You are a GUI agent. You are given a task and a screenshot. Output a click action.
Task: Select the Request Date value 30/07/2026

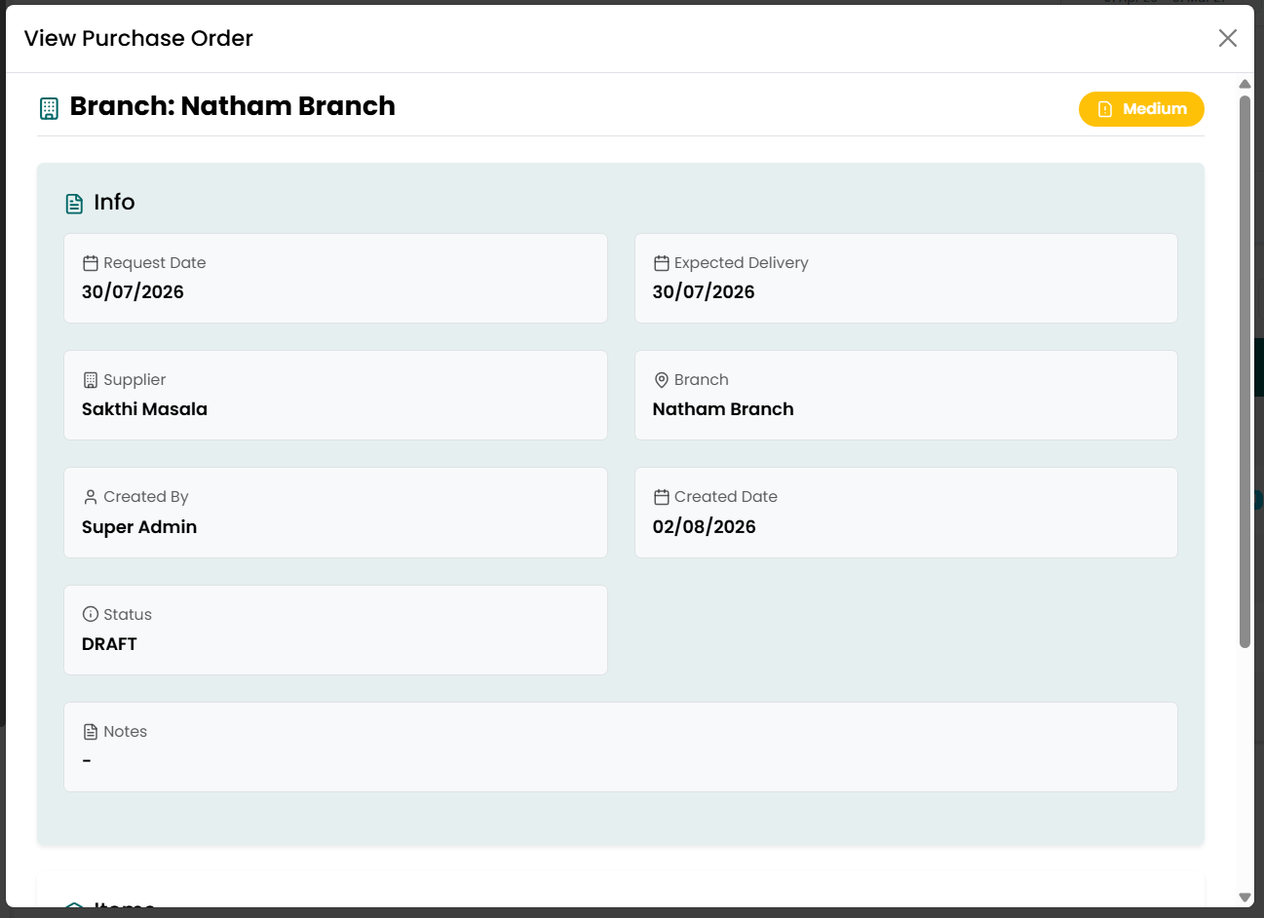[133, 291]
